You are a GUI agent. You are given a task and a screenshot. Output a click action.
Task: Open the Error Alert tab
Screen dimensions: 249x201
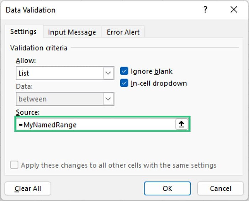(x=123, y=32)
